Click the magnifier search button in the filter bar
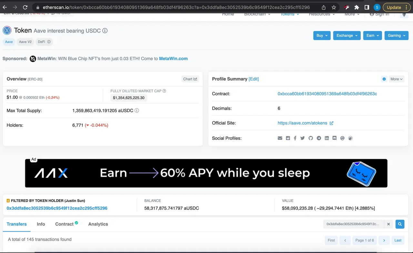This screenshot has height=253, width=413. [400, 224]
